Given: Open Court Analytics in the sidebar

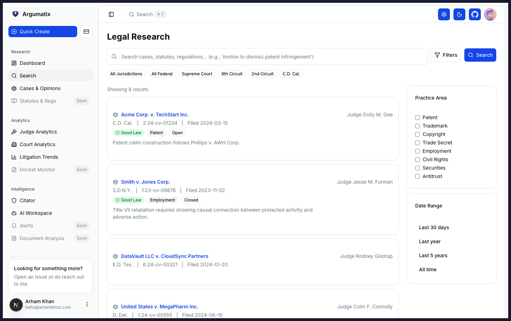Looking at the screenshot, I should 38,144.
